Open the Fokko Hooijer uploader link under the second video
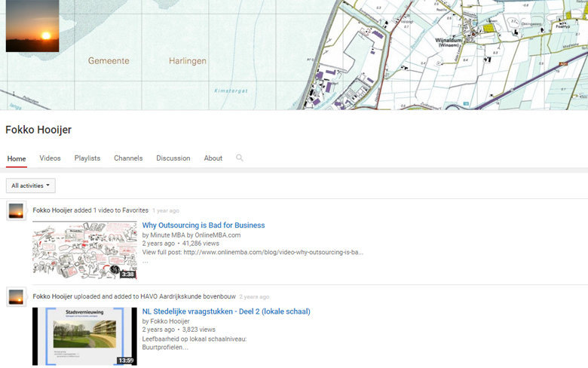 (170, 321)
